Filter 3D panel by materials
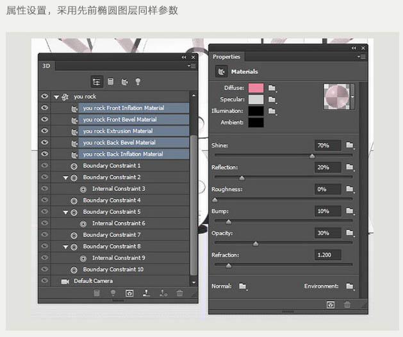The height and width of the screenshot is (337, 403). coord(124,81)
